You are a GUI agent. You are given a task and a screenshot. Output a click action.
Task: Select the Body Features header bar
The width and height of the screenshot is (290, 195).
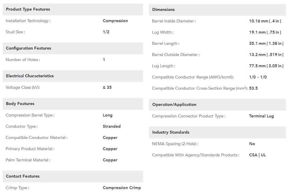73,104
